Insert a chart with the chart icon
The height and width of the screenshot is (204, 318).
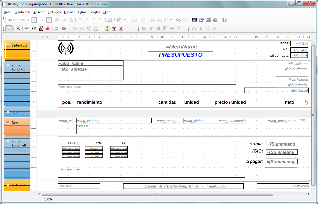[48, 28]
